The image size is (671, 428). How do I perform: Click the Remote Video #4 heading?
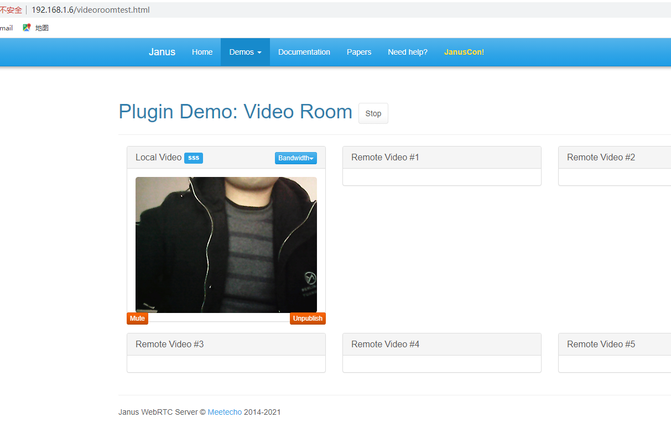tap(385, 345)
